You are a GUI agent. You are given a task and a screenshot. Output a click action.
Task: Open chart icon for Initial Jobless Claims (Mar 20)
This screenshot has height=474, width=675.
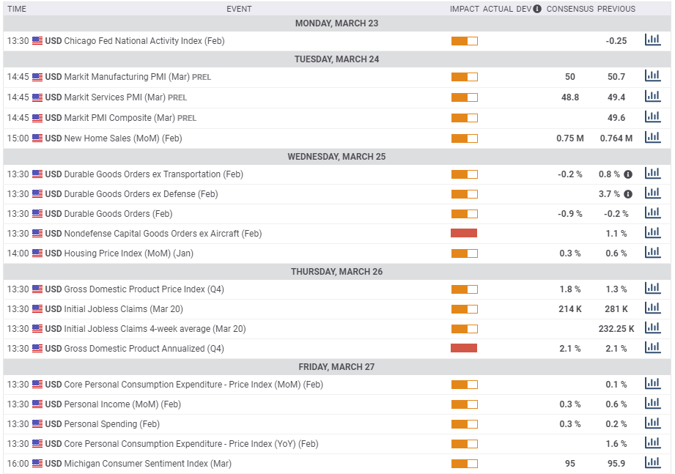(x=652, y=308)
